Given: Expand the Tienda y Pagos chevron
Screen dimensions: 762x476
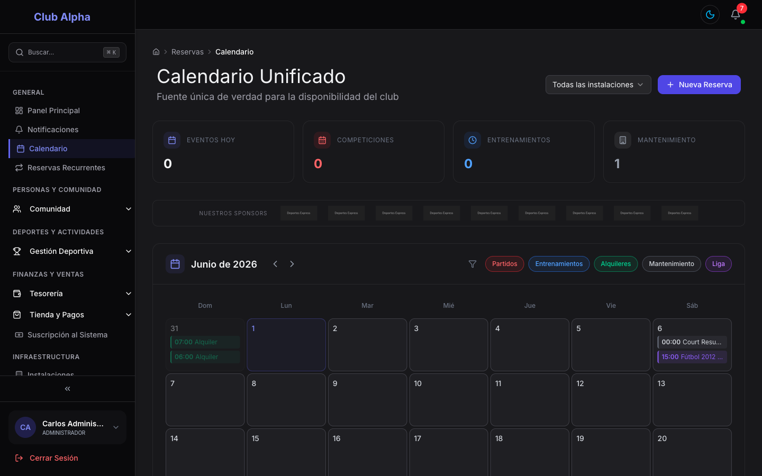Looking at the screenshot, I should coord(129,315).
